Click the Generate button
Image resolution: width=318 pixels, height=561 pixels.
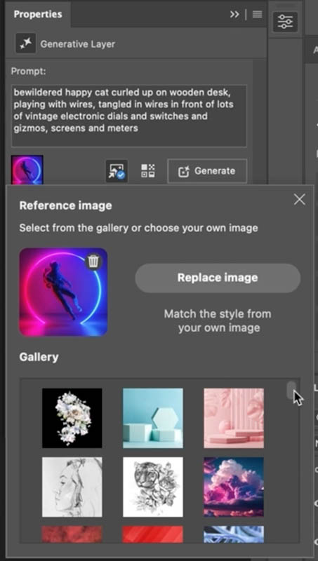pos(207,171)
